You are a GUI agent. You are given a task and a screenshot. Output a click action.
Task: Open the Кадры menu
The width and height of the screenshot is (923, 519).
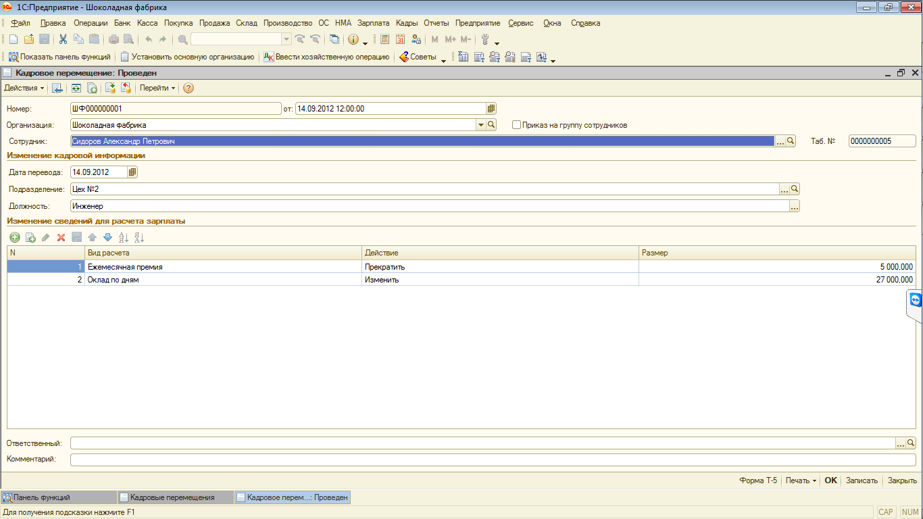[407, 23]
